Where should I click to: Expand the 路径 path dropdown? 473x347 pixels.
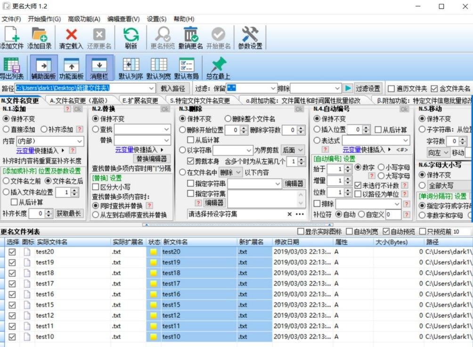coord(151,88)
